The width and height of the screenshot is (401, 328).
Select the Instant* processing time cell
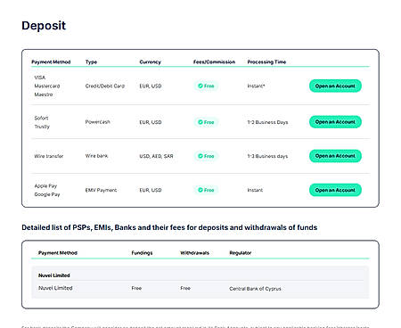tap(256, 86)
